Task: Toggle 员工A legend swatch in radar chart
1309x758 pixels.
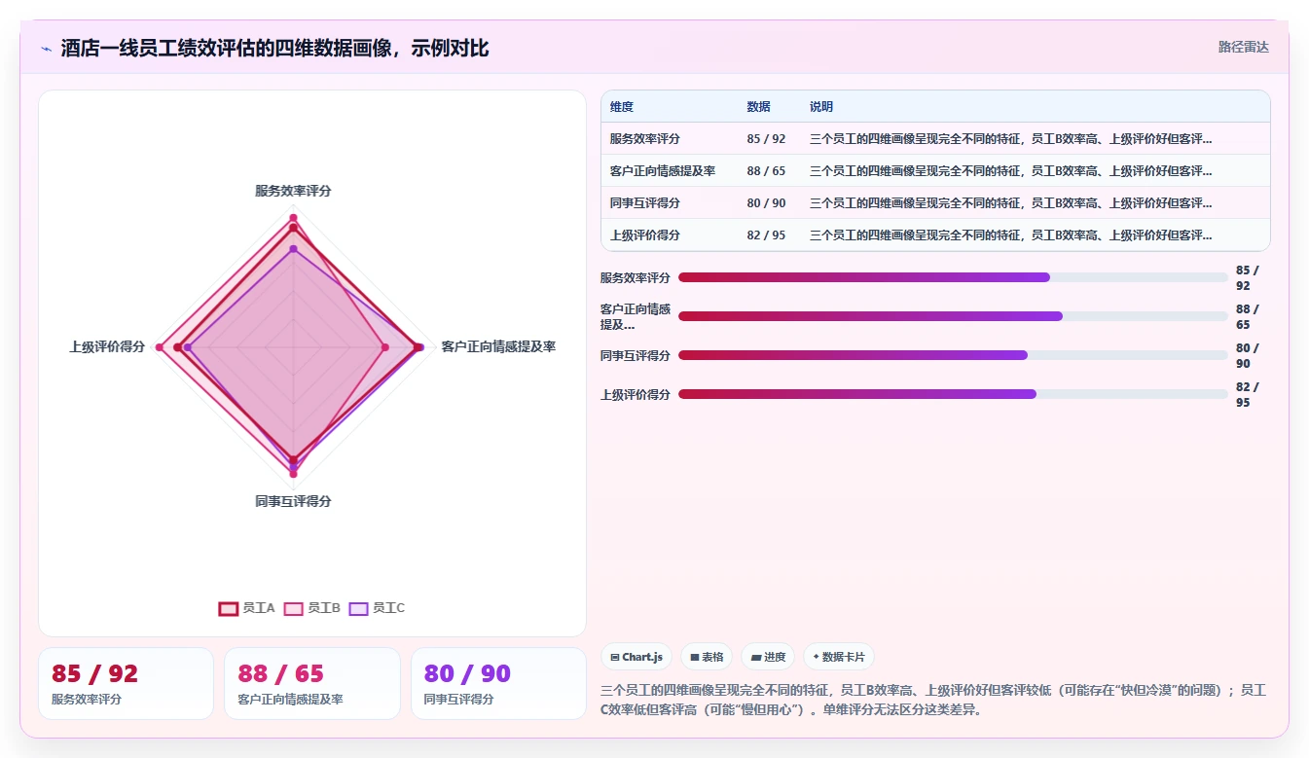Action: [228, 608]
